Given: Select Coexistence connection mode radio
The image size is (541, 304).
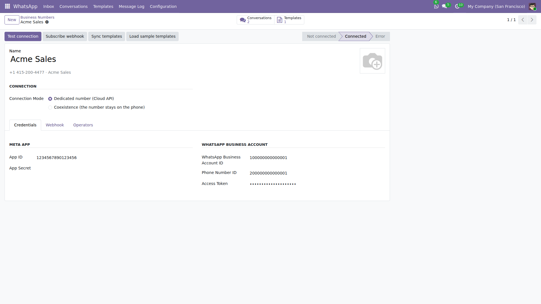Looking at the screenshot, I should [50, 108].
